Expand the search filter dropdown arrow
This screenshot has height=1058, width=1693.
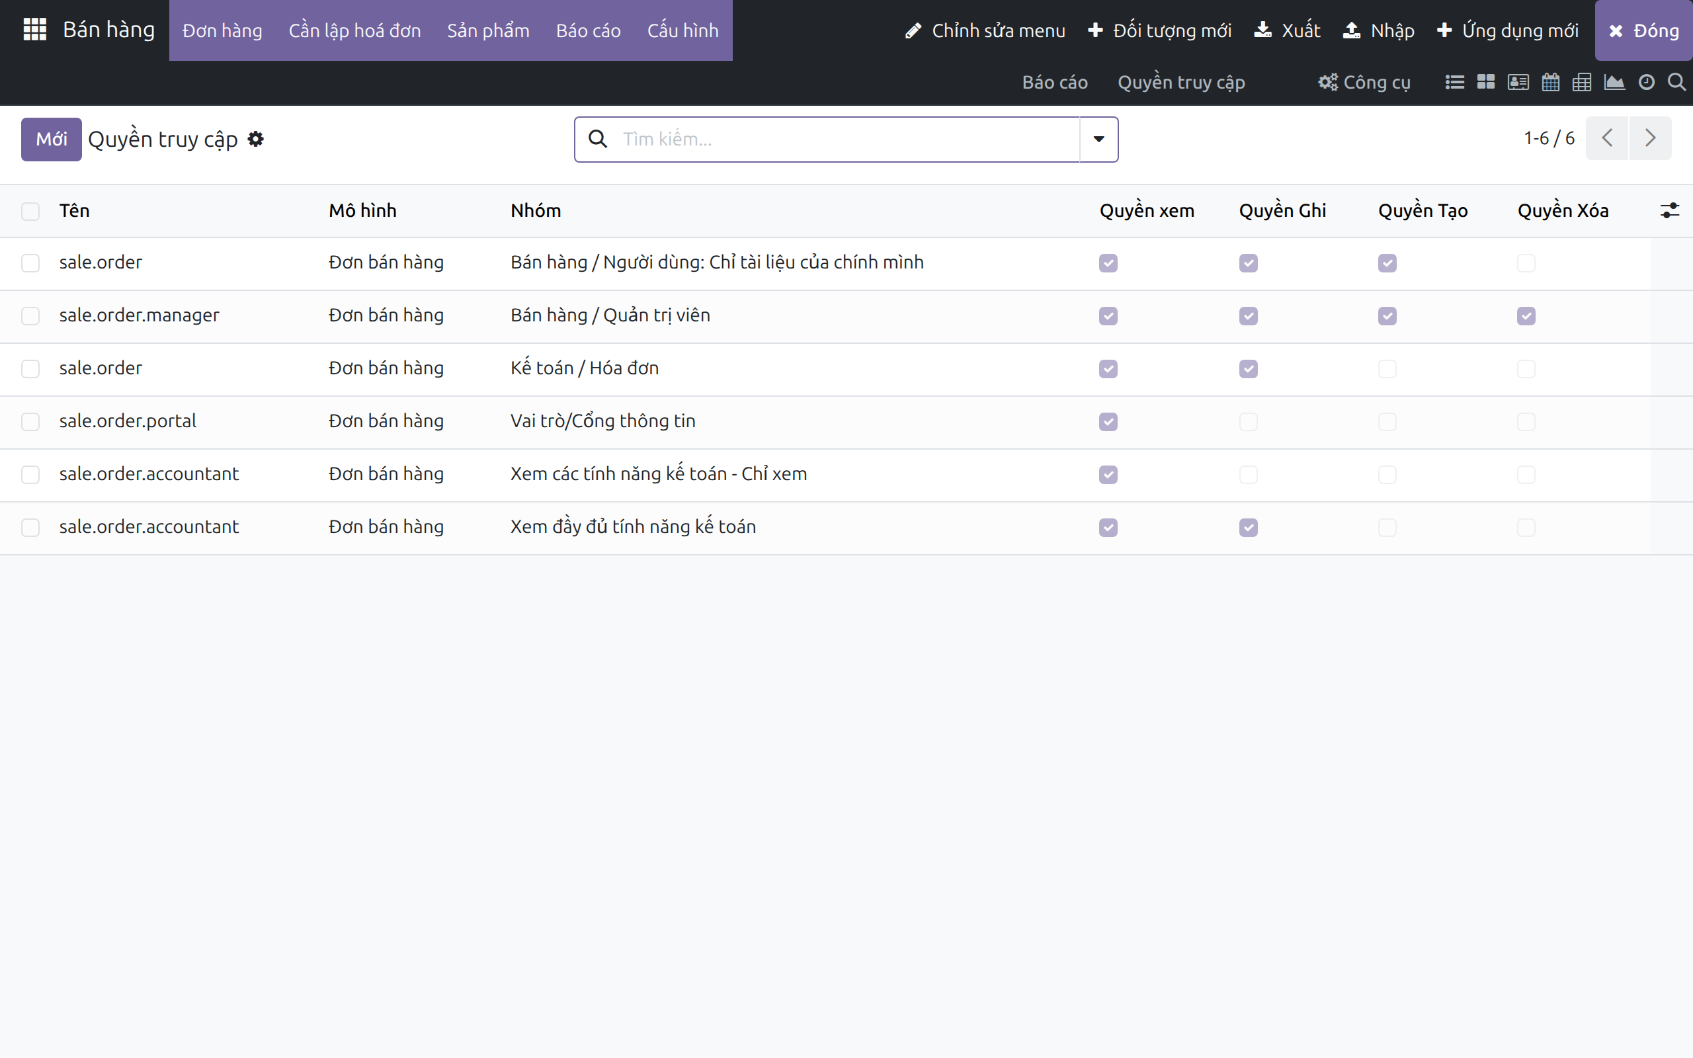tap(1098, 140)
